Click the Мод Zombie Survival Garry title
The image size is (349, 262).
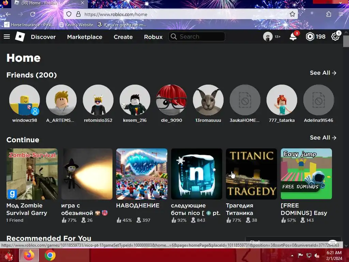pos(27,209)
